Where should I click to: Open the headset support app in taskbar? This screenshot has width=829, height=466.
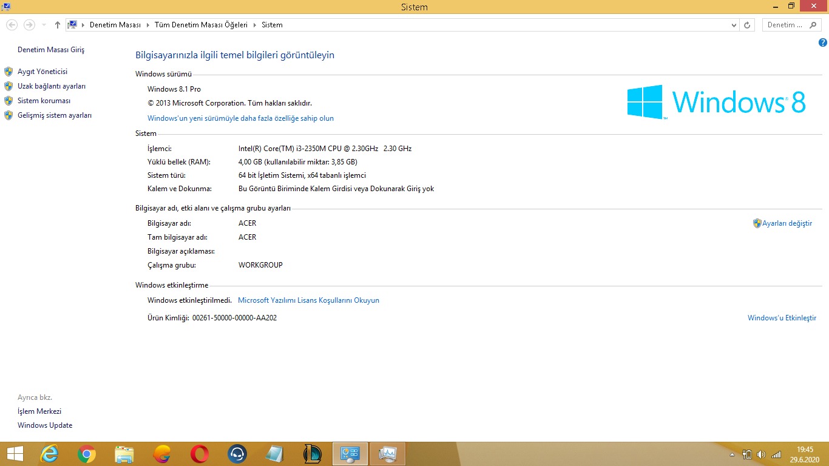click(237, 454)
